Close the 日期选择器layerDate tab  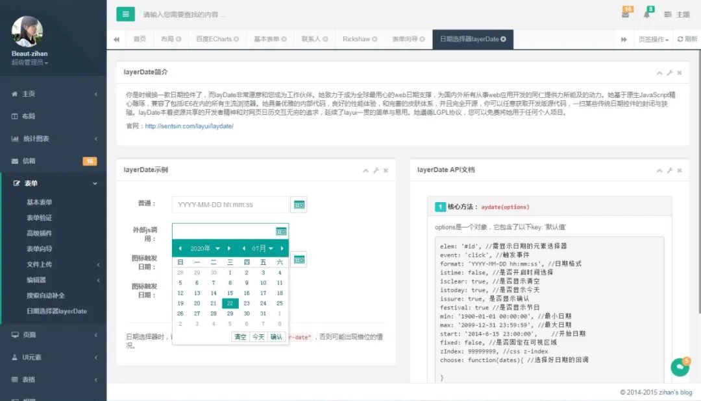(504, 40)
